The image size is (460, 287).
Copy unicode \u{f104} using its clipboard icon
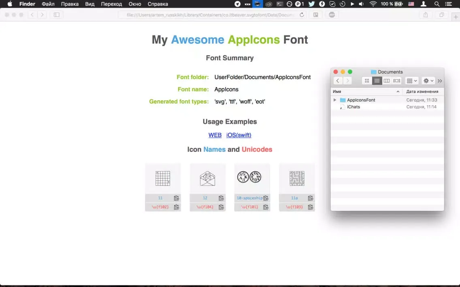click(221, 207)
